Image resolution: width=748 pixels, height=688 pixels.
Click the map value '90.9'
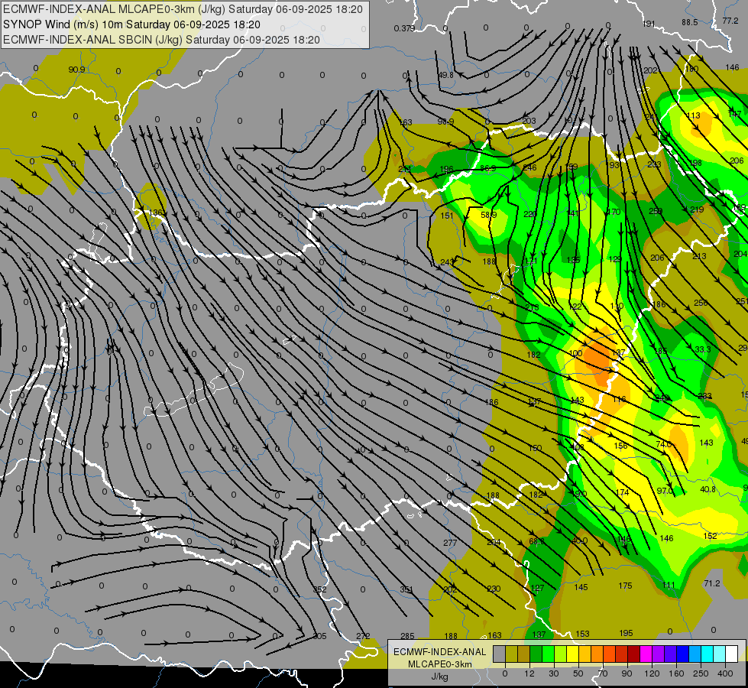[77, 70]
